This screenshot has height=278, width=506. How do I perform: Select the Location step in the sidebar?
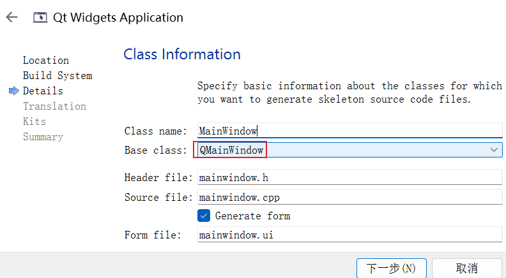46,60
